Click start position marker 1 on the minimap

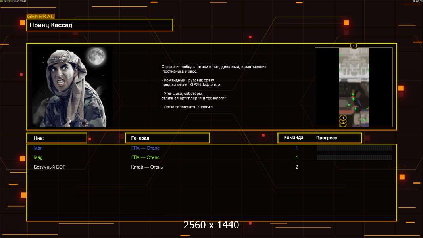343,118
